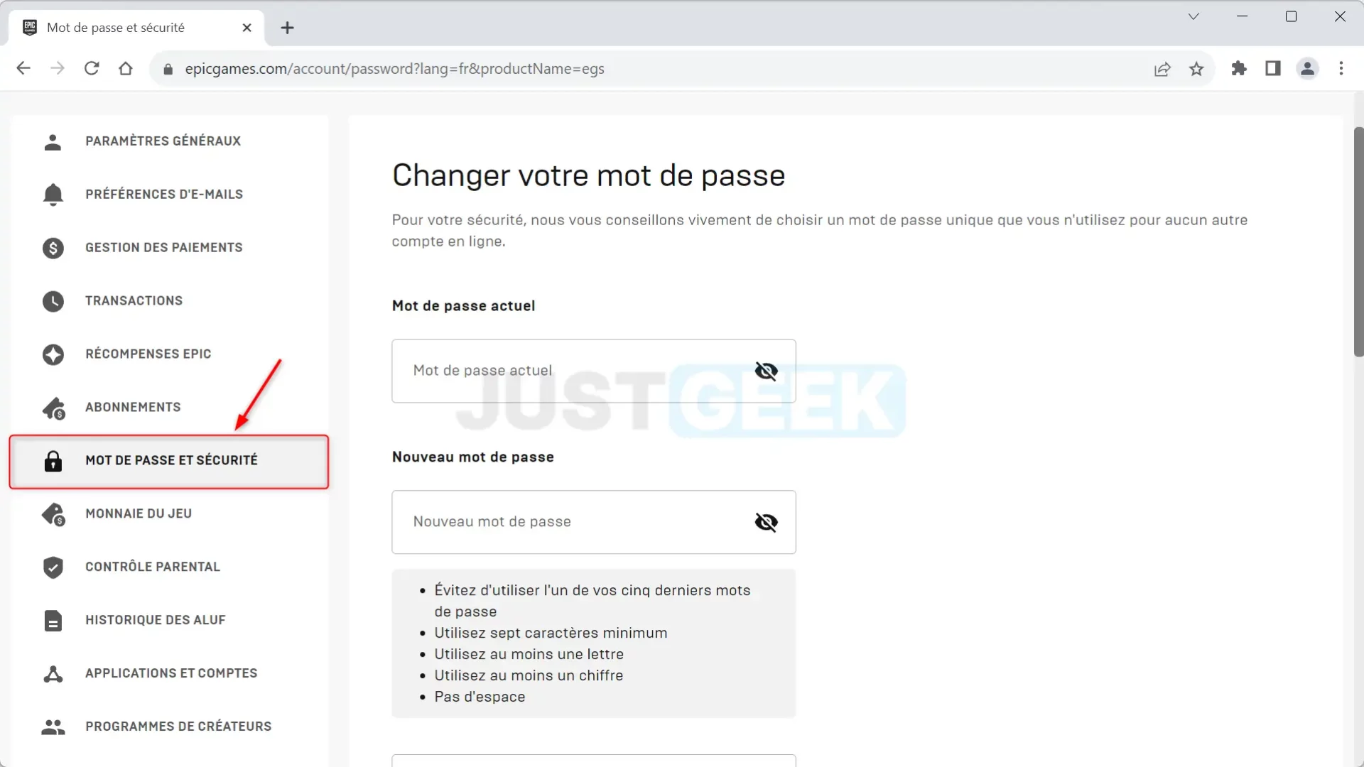This screenshot has height=767, width=1364.
Task: Click the Applications et Comptes icon
Action: pyautogui.click(x=53, y=673)
